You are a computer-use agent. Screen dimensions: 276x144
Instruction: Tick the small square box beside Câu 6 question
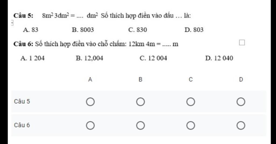pyautogui.click(x=242, y=42)
